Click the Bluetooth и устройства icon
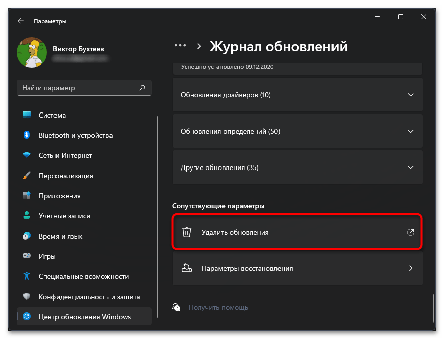This screenshot has height=339, width=444. click(x=27, y=135)
